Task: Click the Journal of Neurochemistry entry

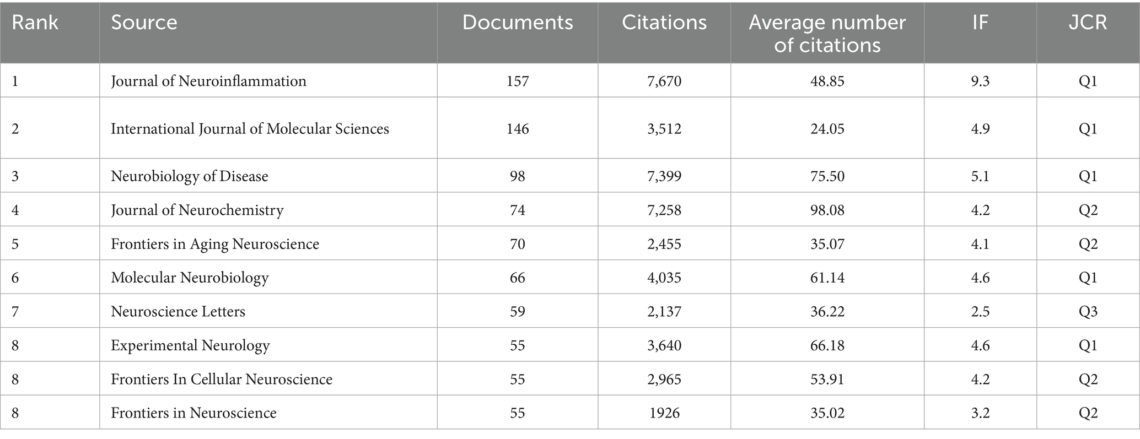Action: [x=197, y=210]
